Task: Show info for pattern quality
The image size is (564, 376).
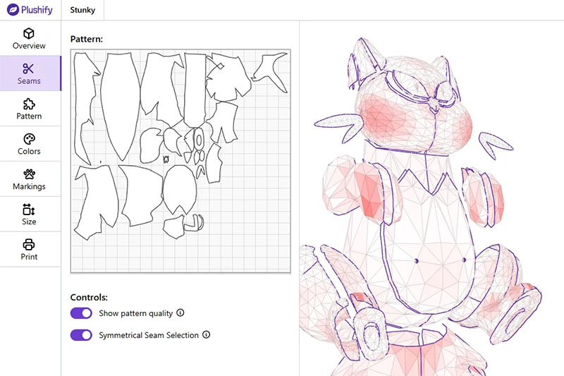Action: (180, 313)
